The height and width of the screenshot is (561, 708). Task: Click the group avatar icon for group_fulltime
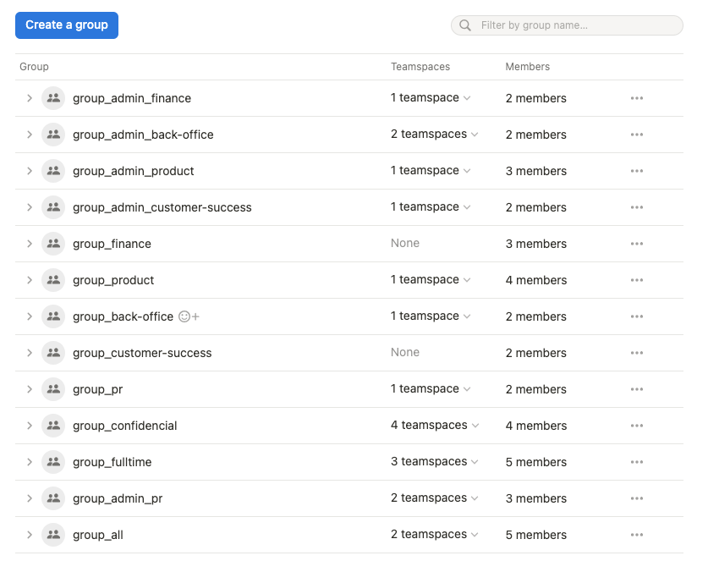point(53,462)
